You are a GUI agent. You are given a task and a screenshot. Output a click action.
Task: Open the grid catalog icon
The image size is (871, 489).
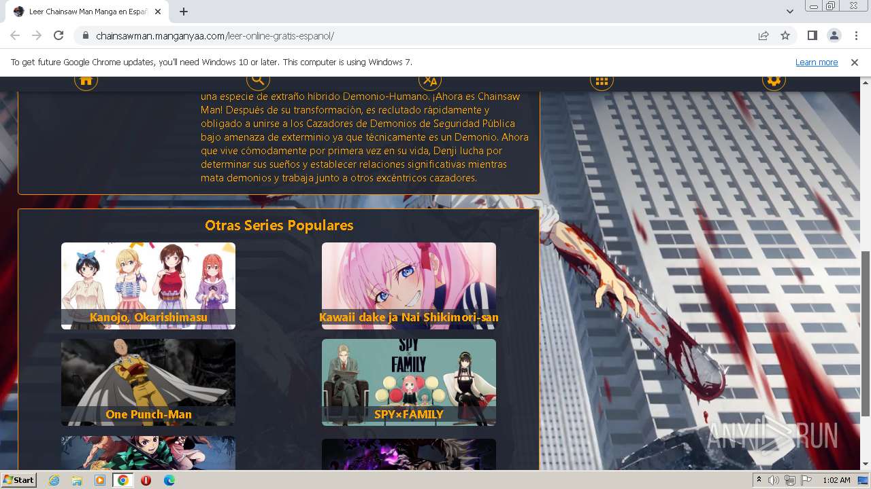click(602, 81)
